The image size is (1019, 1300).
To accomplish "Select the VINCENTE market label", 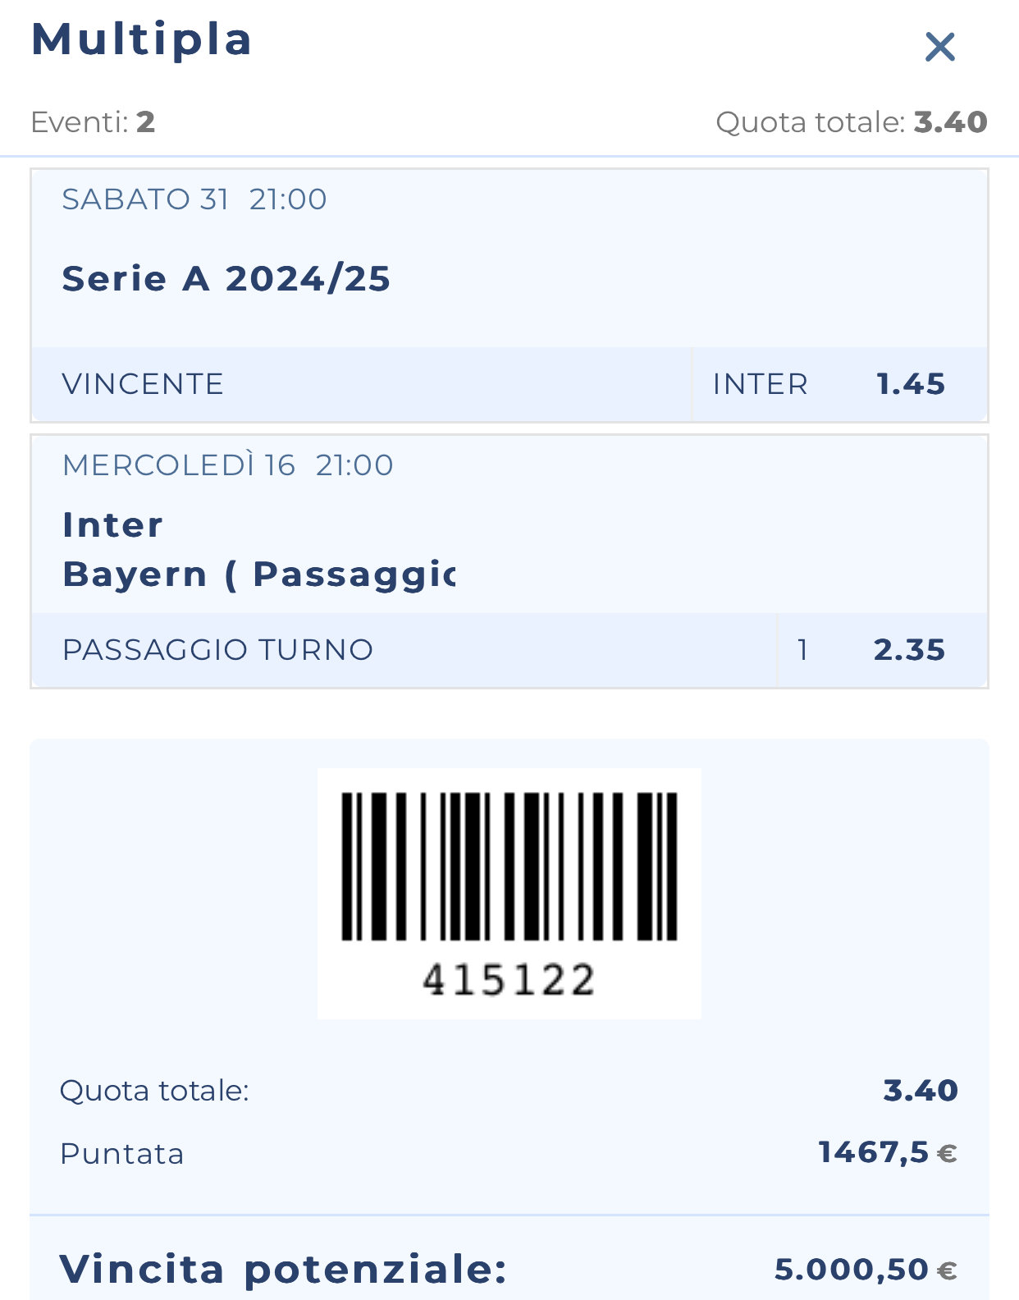I will (x=143, y=384).
